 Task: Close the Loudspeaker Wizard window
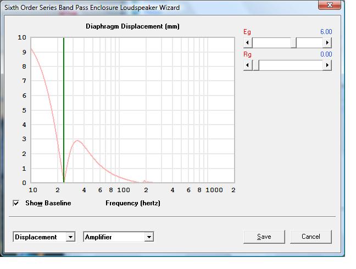(x=330, y=5)
